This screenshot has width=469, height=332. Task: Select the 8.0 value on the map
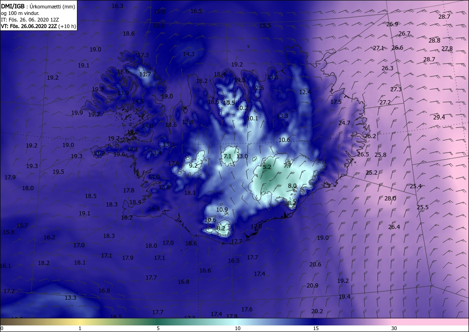[x=292, y=186]
